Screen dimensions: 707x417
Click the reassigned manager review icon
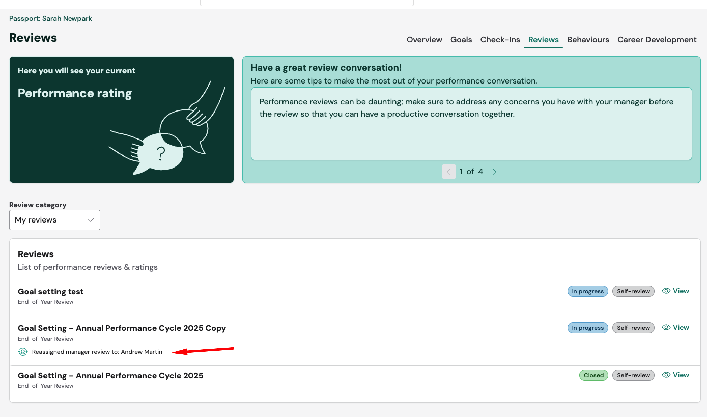[x=23, y=352]
